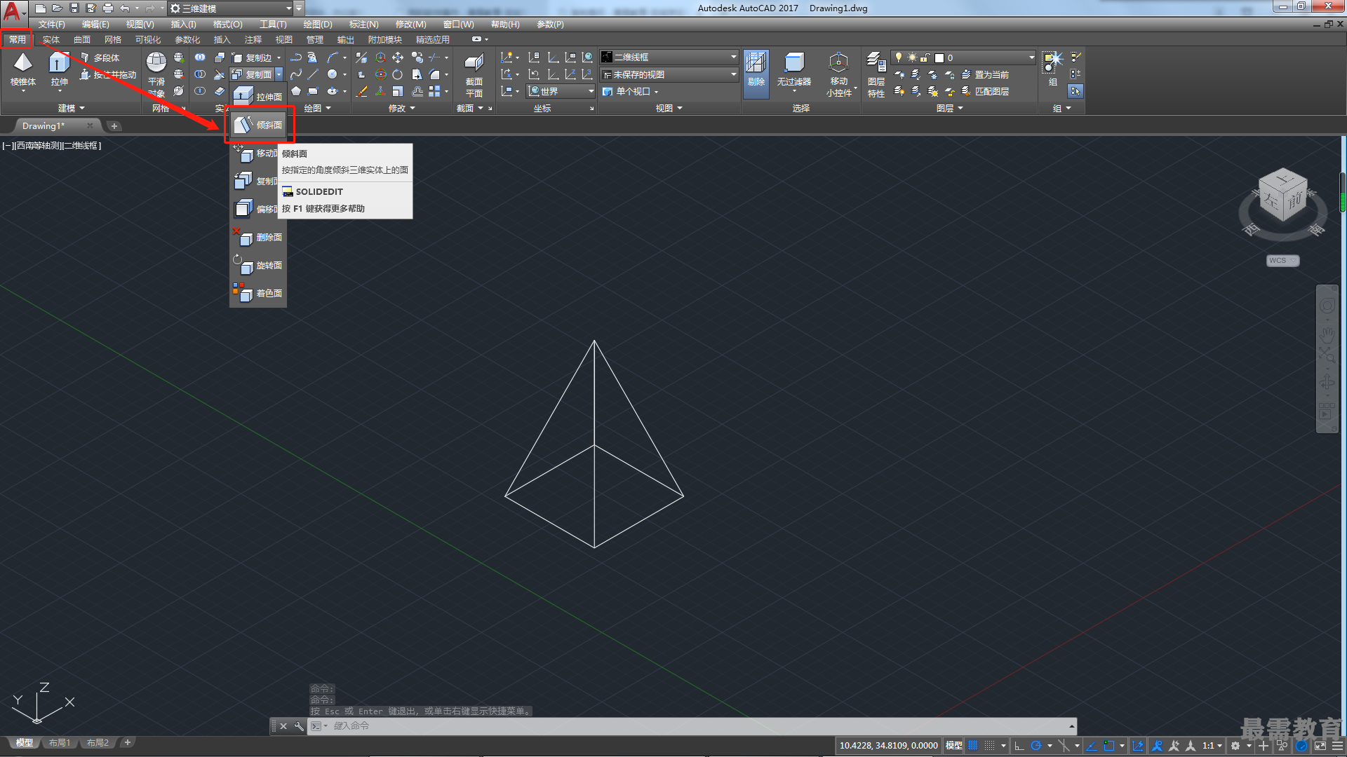
Task: Open the 工具(T) menu
Action: click(x=273, y=25)
